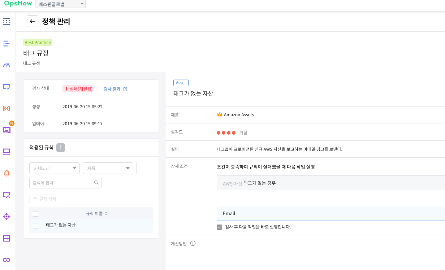Click the 규칙 삭제 button
The height and width of the screenshot is (270, 445).
tap(44, 199)
